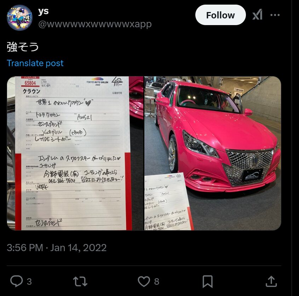Open the pink Crown car photo

coord(213,153)
